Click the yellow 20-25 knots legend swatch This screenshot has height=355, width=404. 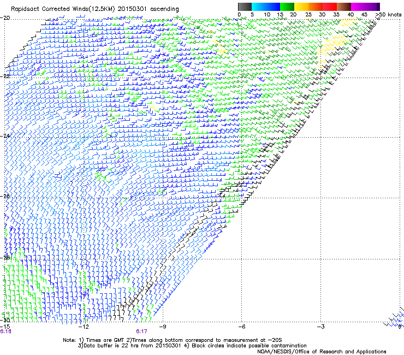[x=301, y=7]
